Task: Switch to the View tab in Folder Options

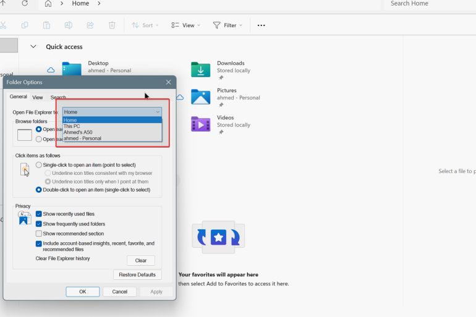Action: pos(38,98)
